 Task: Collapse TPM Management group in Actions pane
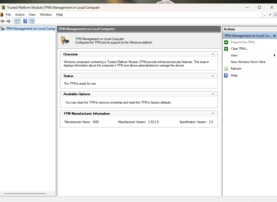click(x=274, y=35)
